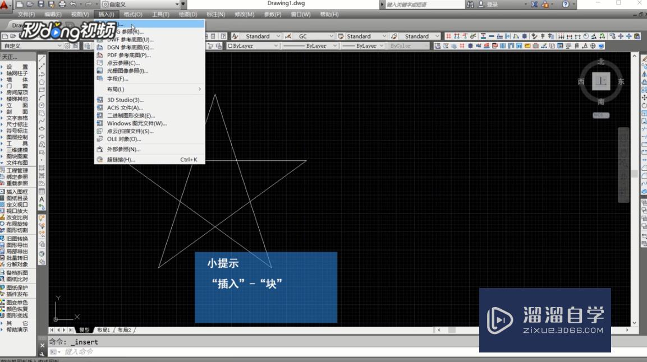Click 图纸目录 in the side panel
The image size is (647, 362).
[x=17, y=198]
